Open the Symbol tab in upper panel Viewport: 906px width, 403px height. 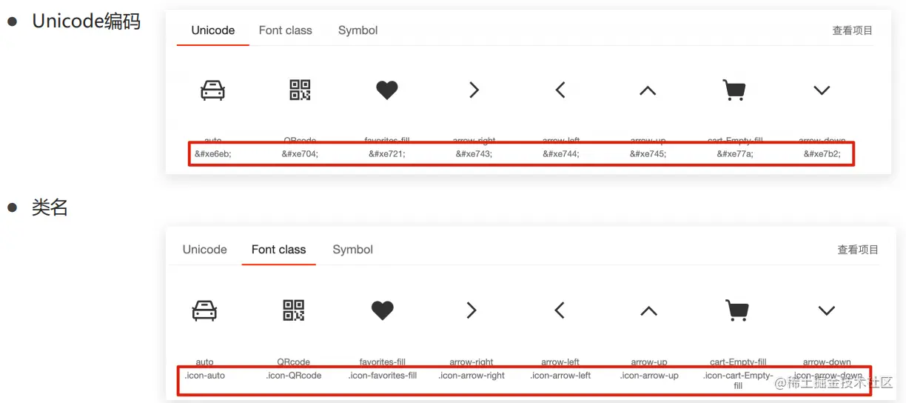(x=358, y=30)
